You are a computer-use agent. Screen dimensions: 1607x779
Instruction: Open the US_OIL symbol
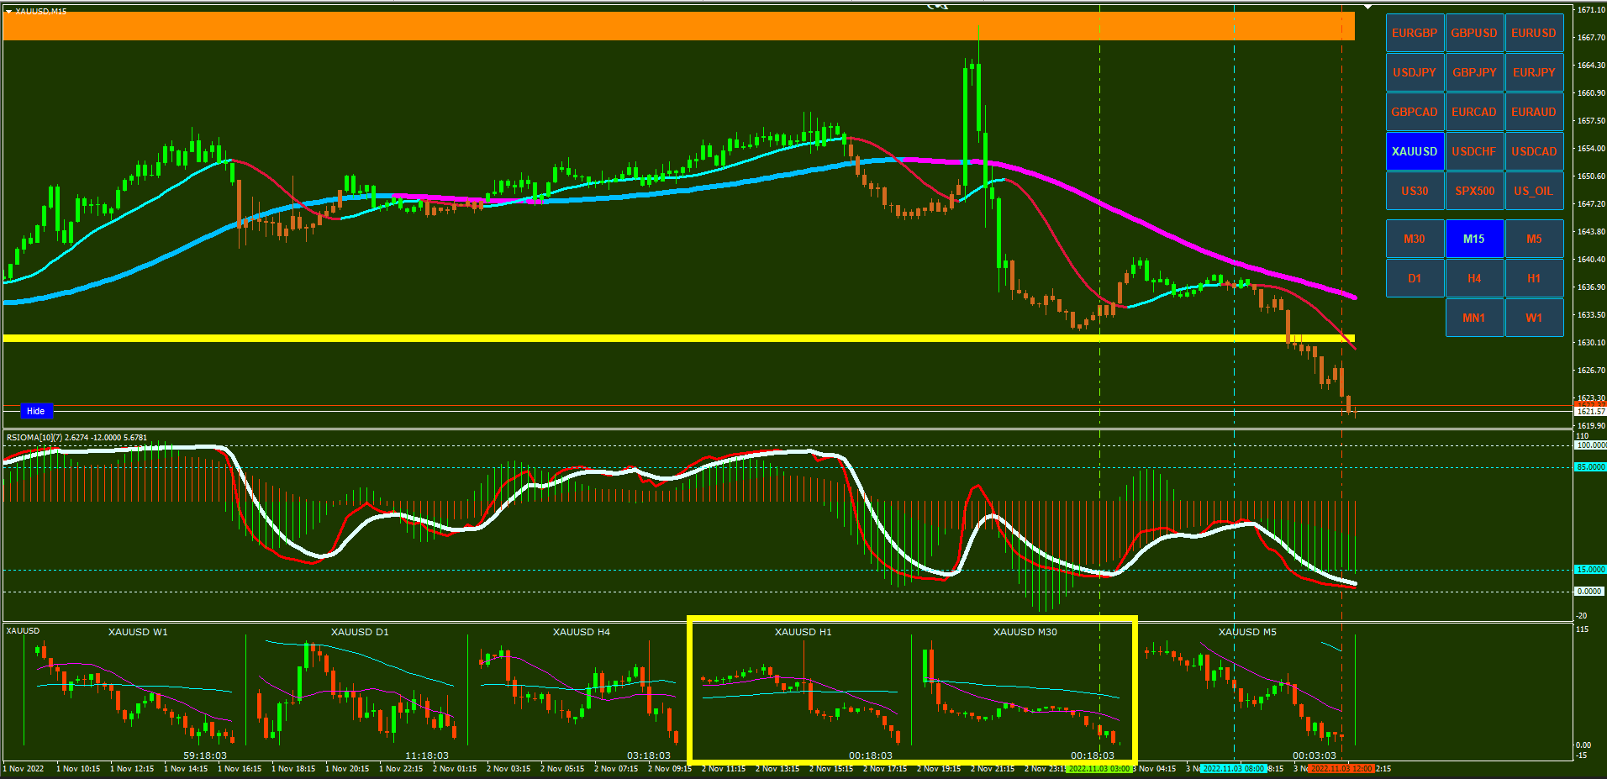point(1534,191)
